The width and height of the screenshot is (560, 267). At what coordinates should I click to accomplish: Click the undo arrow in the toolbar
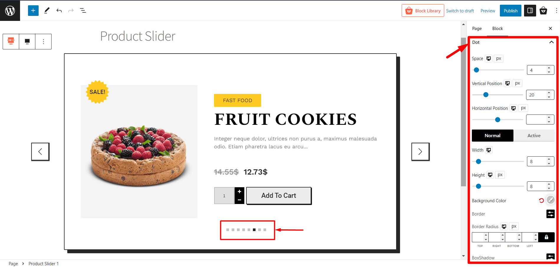(x=59, y=10)
